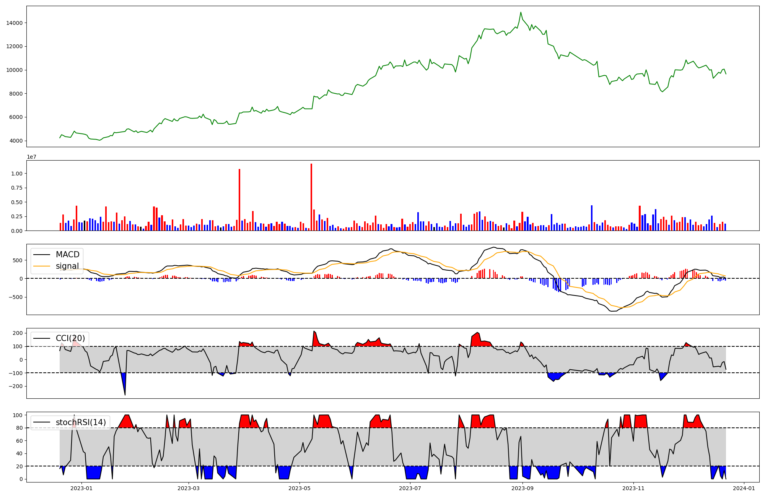
Task: Click the 2023-09 date tick label
Action: pyautogui.click(x=522, y=488)
